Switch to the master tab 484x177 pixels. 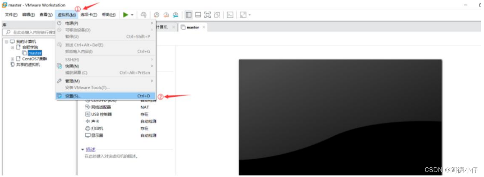click(193, 27)
